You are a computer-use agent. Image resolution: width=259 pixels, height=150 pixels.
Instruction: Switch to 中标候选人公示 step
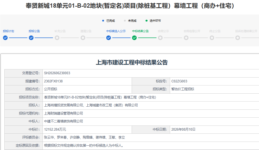(x=116, y=31)
